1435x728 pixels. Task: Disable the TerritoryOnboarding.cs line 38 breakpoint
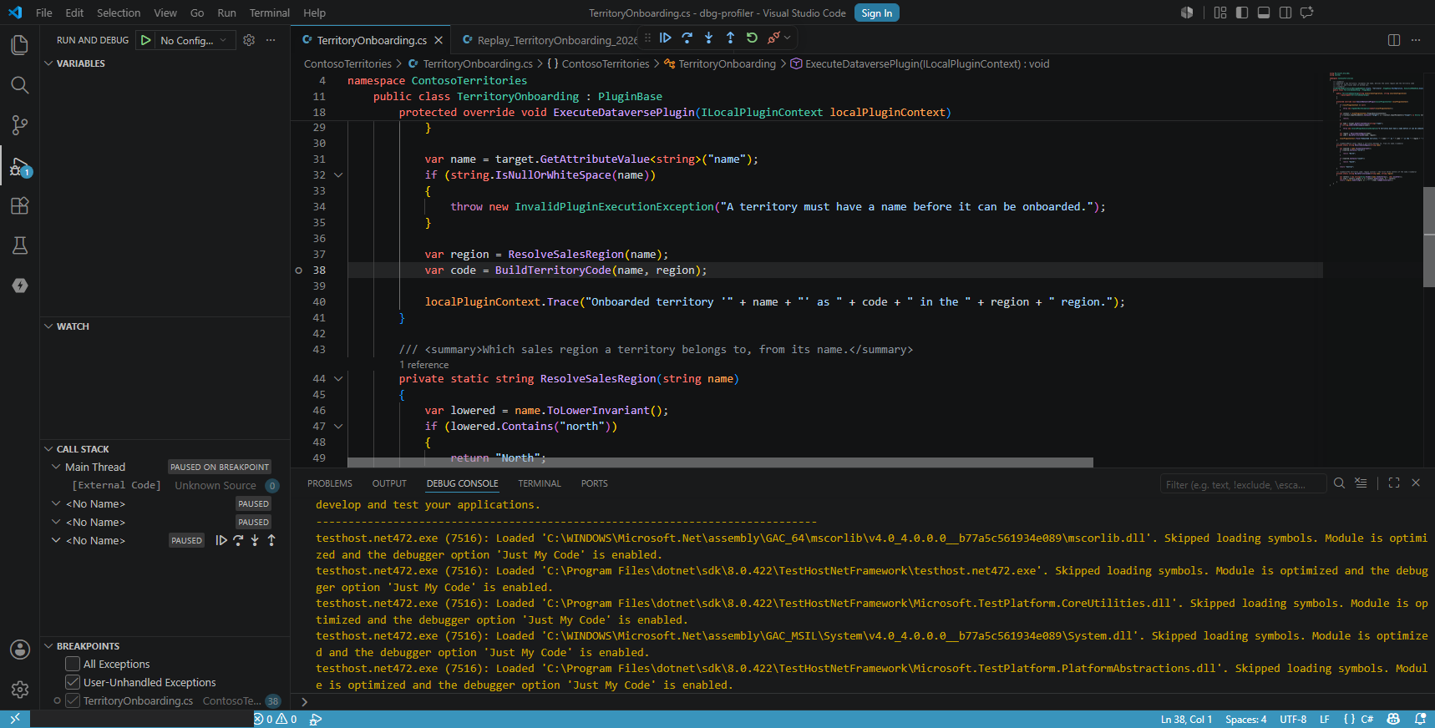click(x=73, y=700)
